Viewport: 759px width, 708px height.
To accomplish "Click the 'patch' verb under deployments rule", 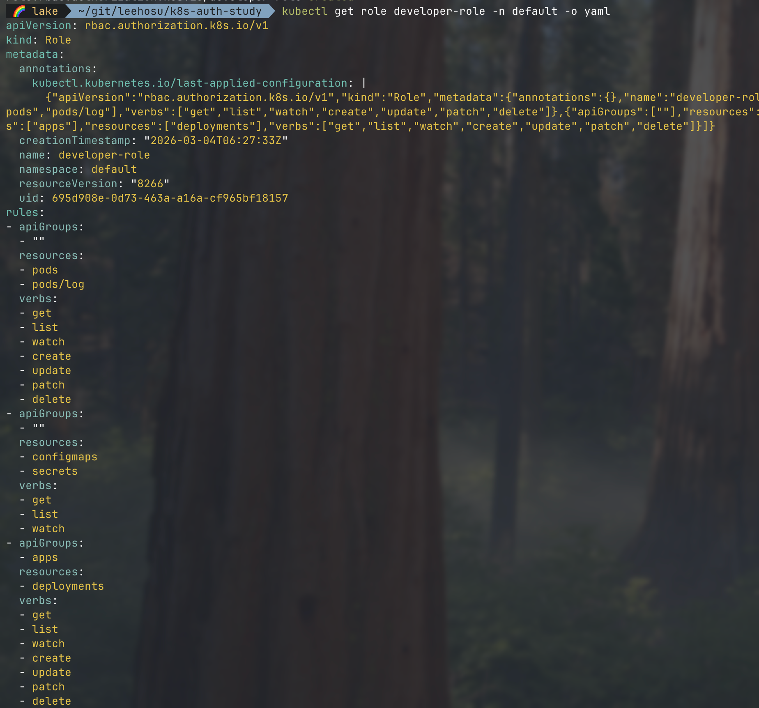I will coord(48,687).
